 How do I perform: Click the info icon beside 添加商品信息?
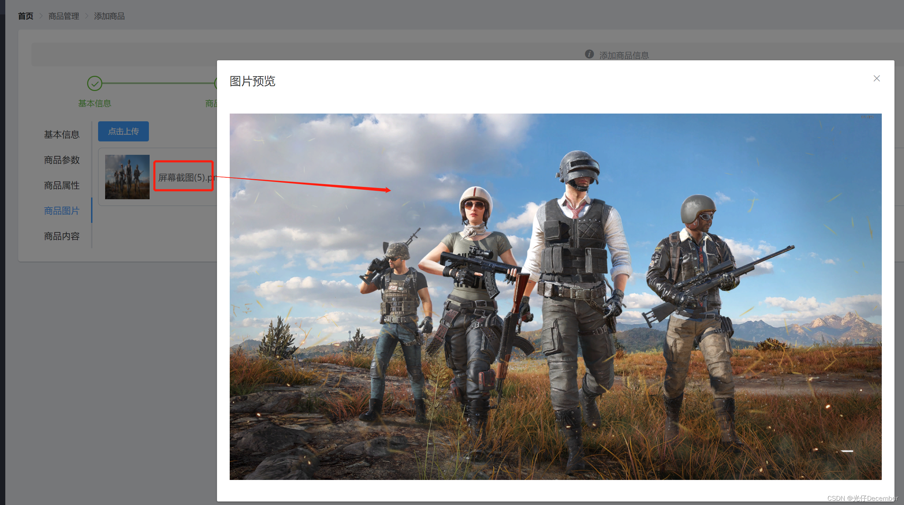[x=589, y=54]
